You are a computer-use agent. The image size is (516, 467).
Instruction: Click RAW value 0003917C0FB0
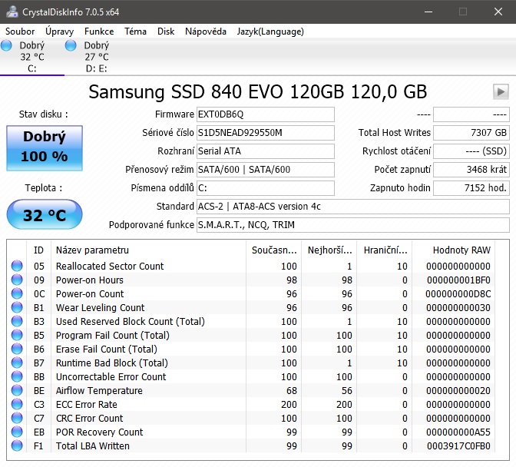coord(458,445)
